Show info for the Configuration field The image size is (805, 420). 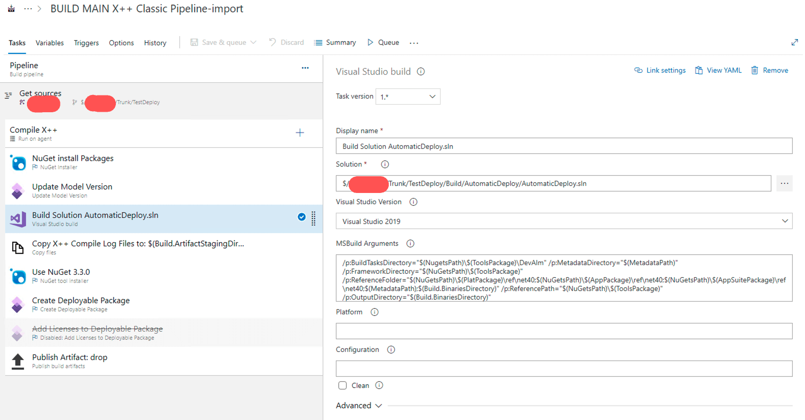pos(391,349)
